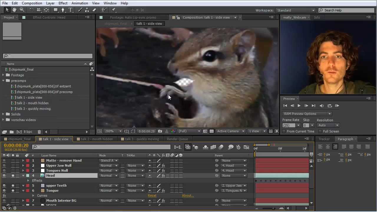Click the timeline zoom slider
This screenshot has height=212, width=377.
pos(273,208)
